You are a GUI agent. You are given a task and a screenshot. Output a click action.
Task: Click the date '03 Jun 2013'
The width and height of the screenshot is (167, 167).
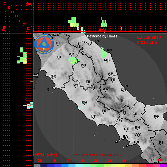(149, 37)
